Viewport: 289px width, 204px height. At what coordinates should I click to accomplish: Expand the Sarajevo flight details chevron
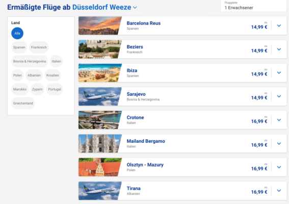[279, 96]
